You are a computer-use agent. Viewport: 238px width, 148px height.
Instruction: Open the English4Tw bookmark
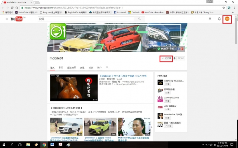pyautogui.click(x=76, y=13)
